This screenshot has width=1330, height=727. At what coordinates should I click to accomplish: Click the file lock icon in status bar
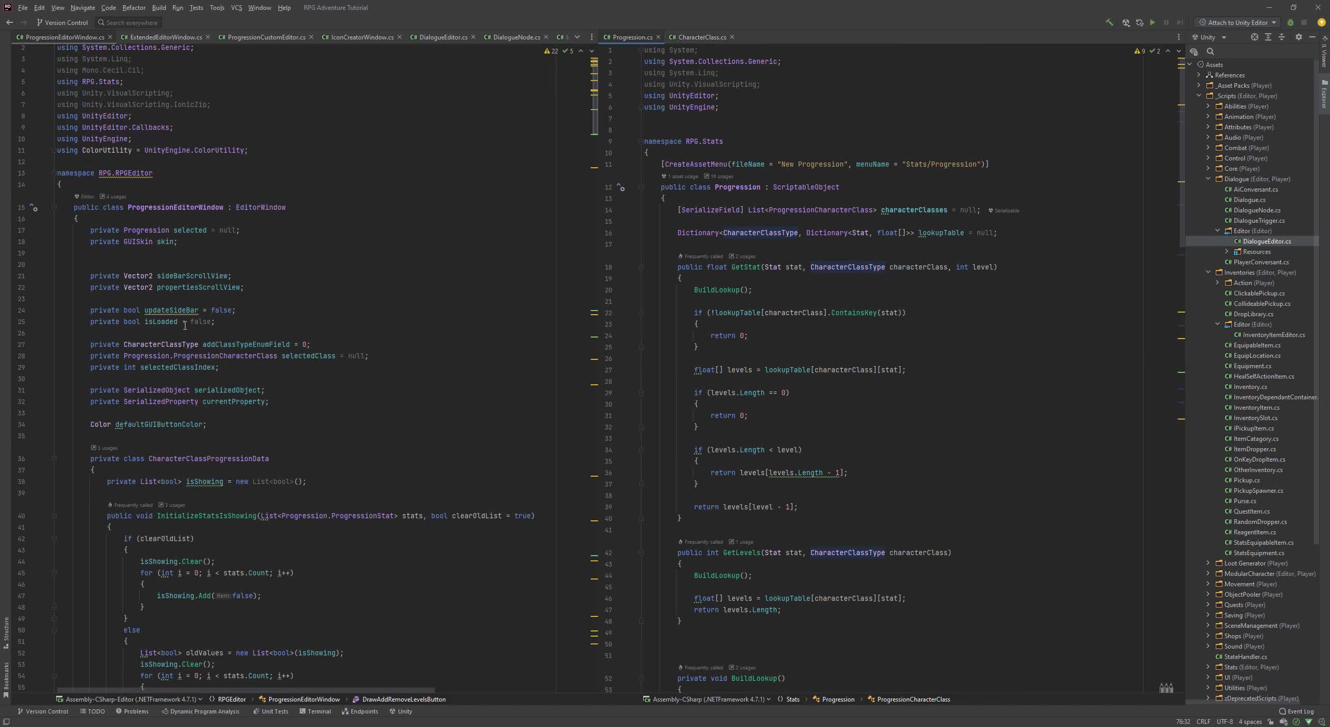point(1270,722)
